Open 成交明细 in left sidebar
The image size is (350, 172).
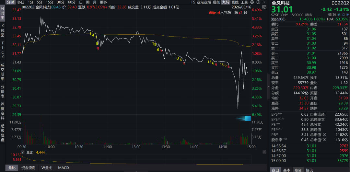click(x=3, y=72)
